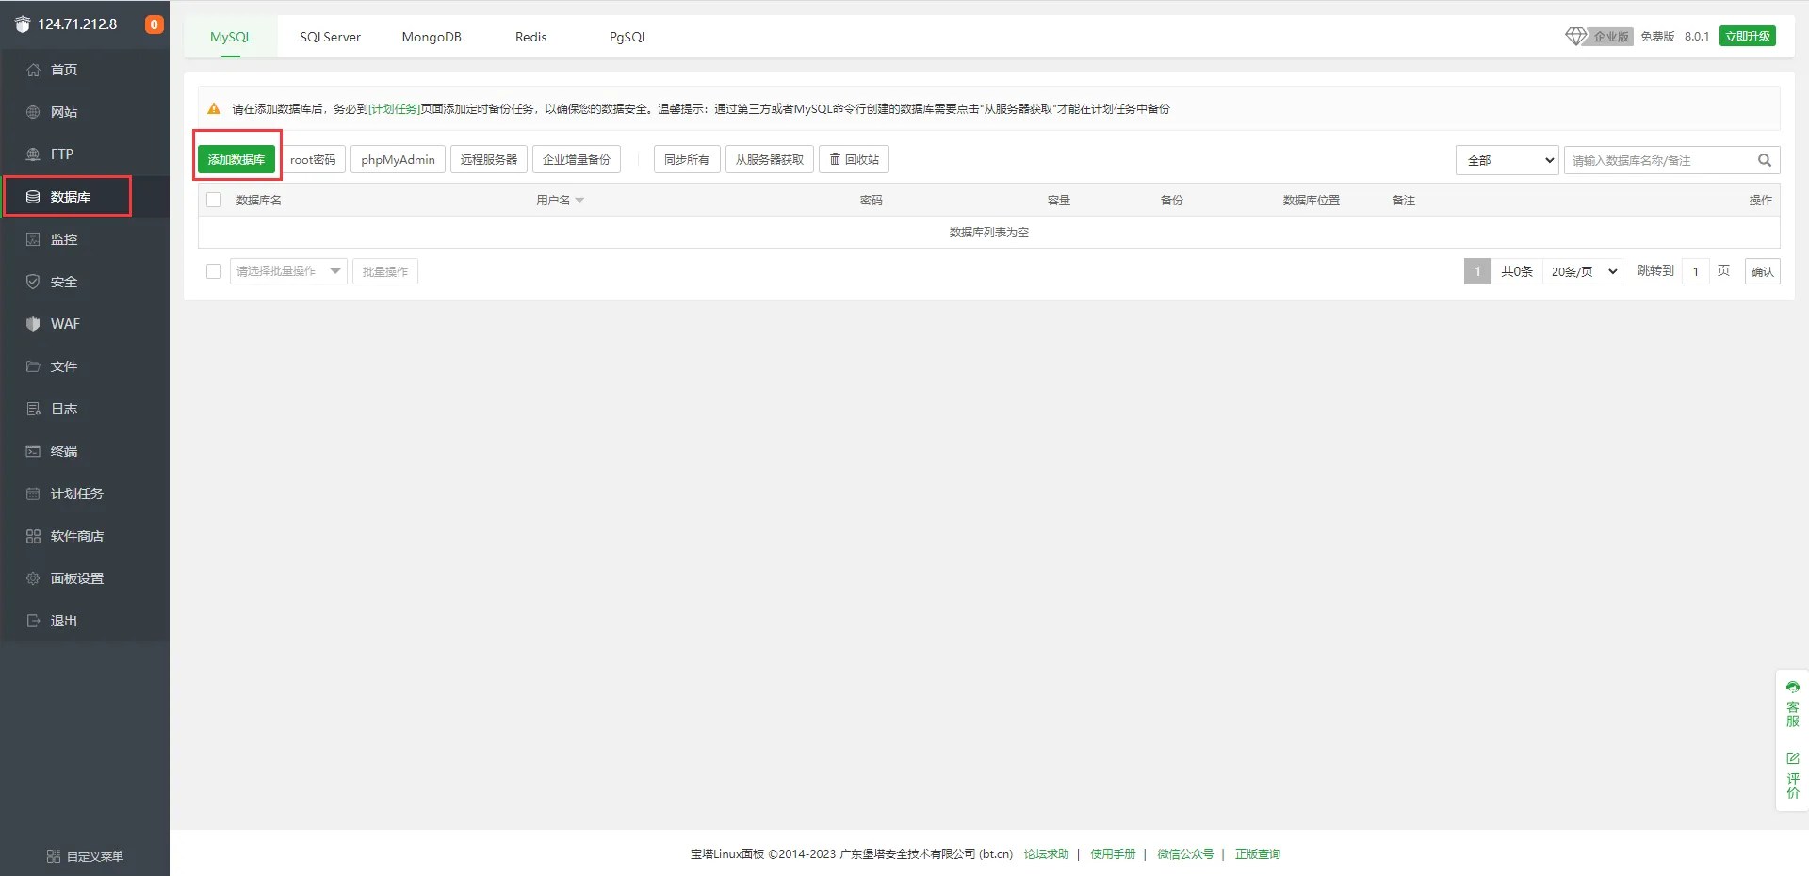Click the globe icon beside 网站
1809x876 pixels.
33,112
